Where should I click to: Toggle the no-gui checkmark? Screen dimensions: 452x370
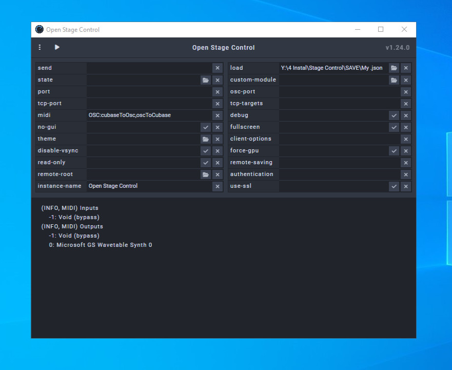click(206, 127)
